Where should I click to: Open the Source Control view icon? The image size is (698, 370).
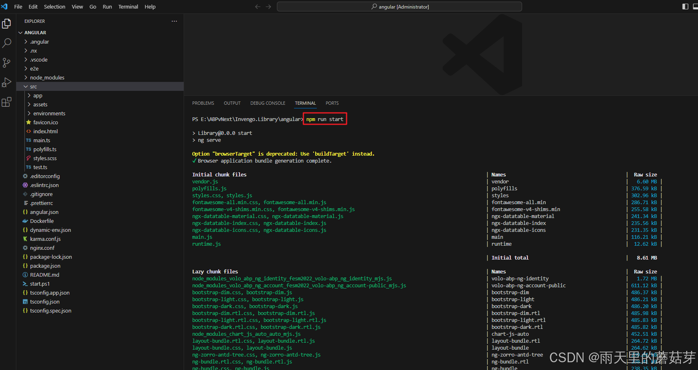point(7,63)
